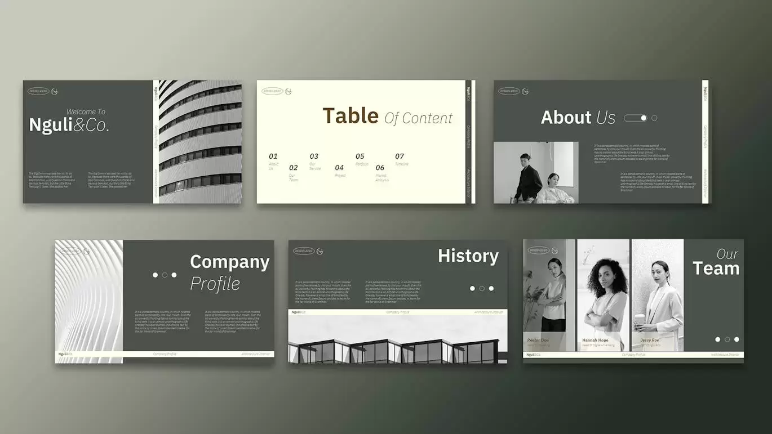Click the DESIGN 2020 badge on the History slide
The height and width of the screenshot is (434, 772).
304,251
